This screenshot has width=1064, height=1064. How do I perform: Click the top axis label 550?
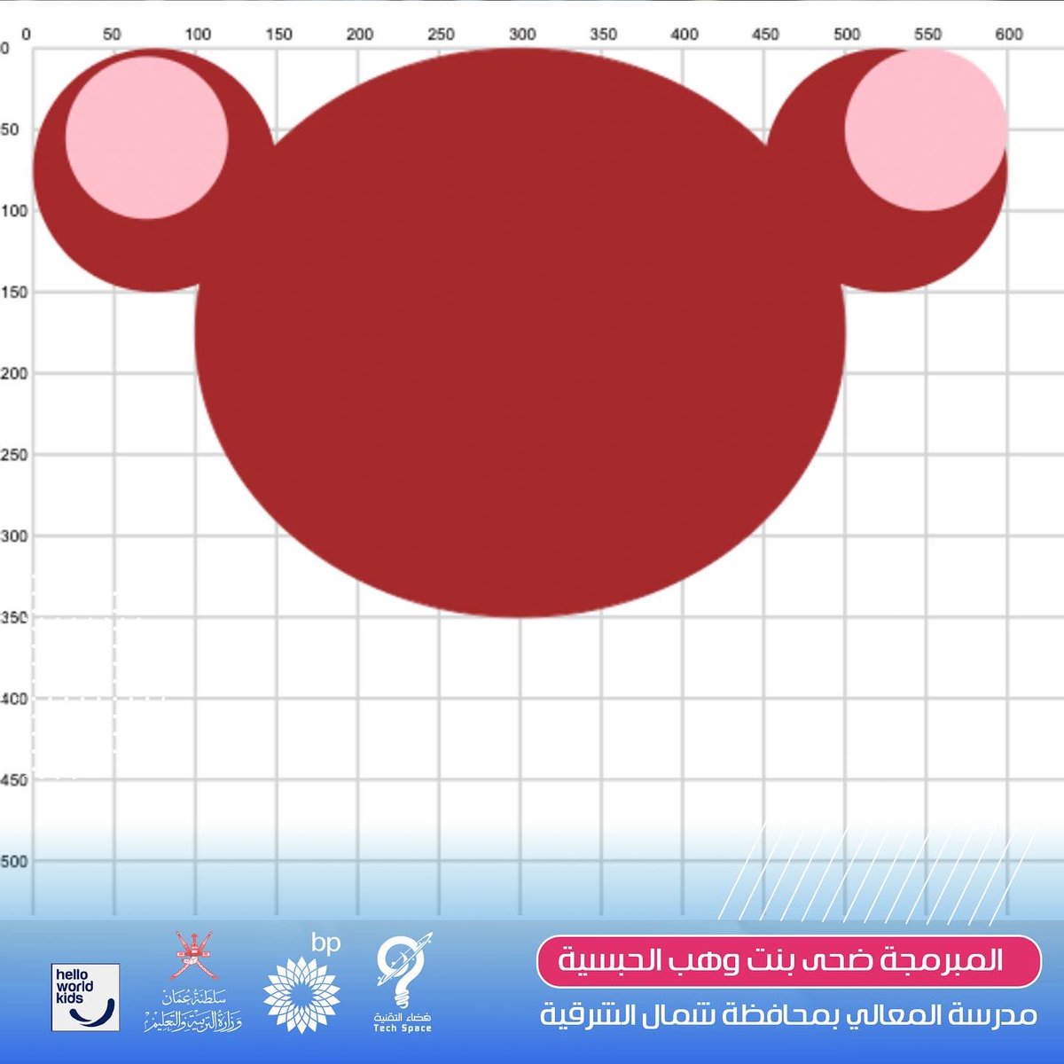pos(927,35)
